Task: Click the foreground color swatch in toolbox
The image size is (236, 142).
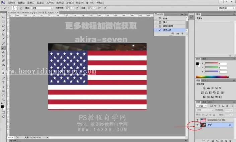Action: tap(2, 107)
